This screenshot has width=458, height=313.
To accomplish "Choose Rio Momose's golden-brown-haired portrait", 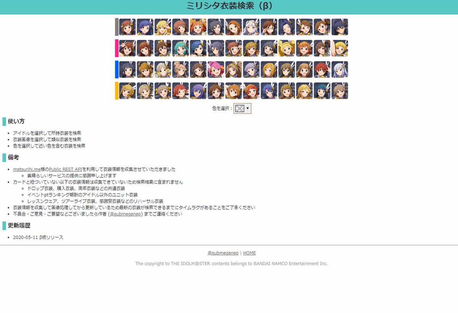I will [269, 70].
